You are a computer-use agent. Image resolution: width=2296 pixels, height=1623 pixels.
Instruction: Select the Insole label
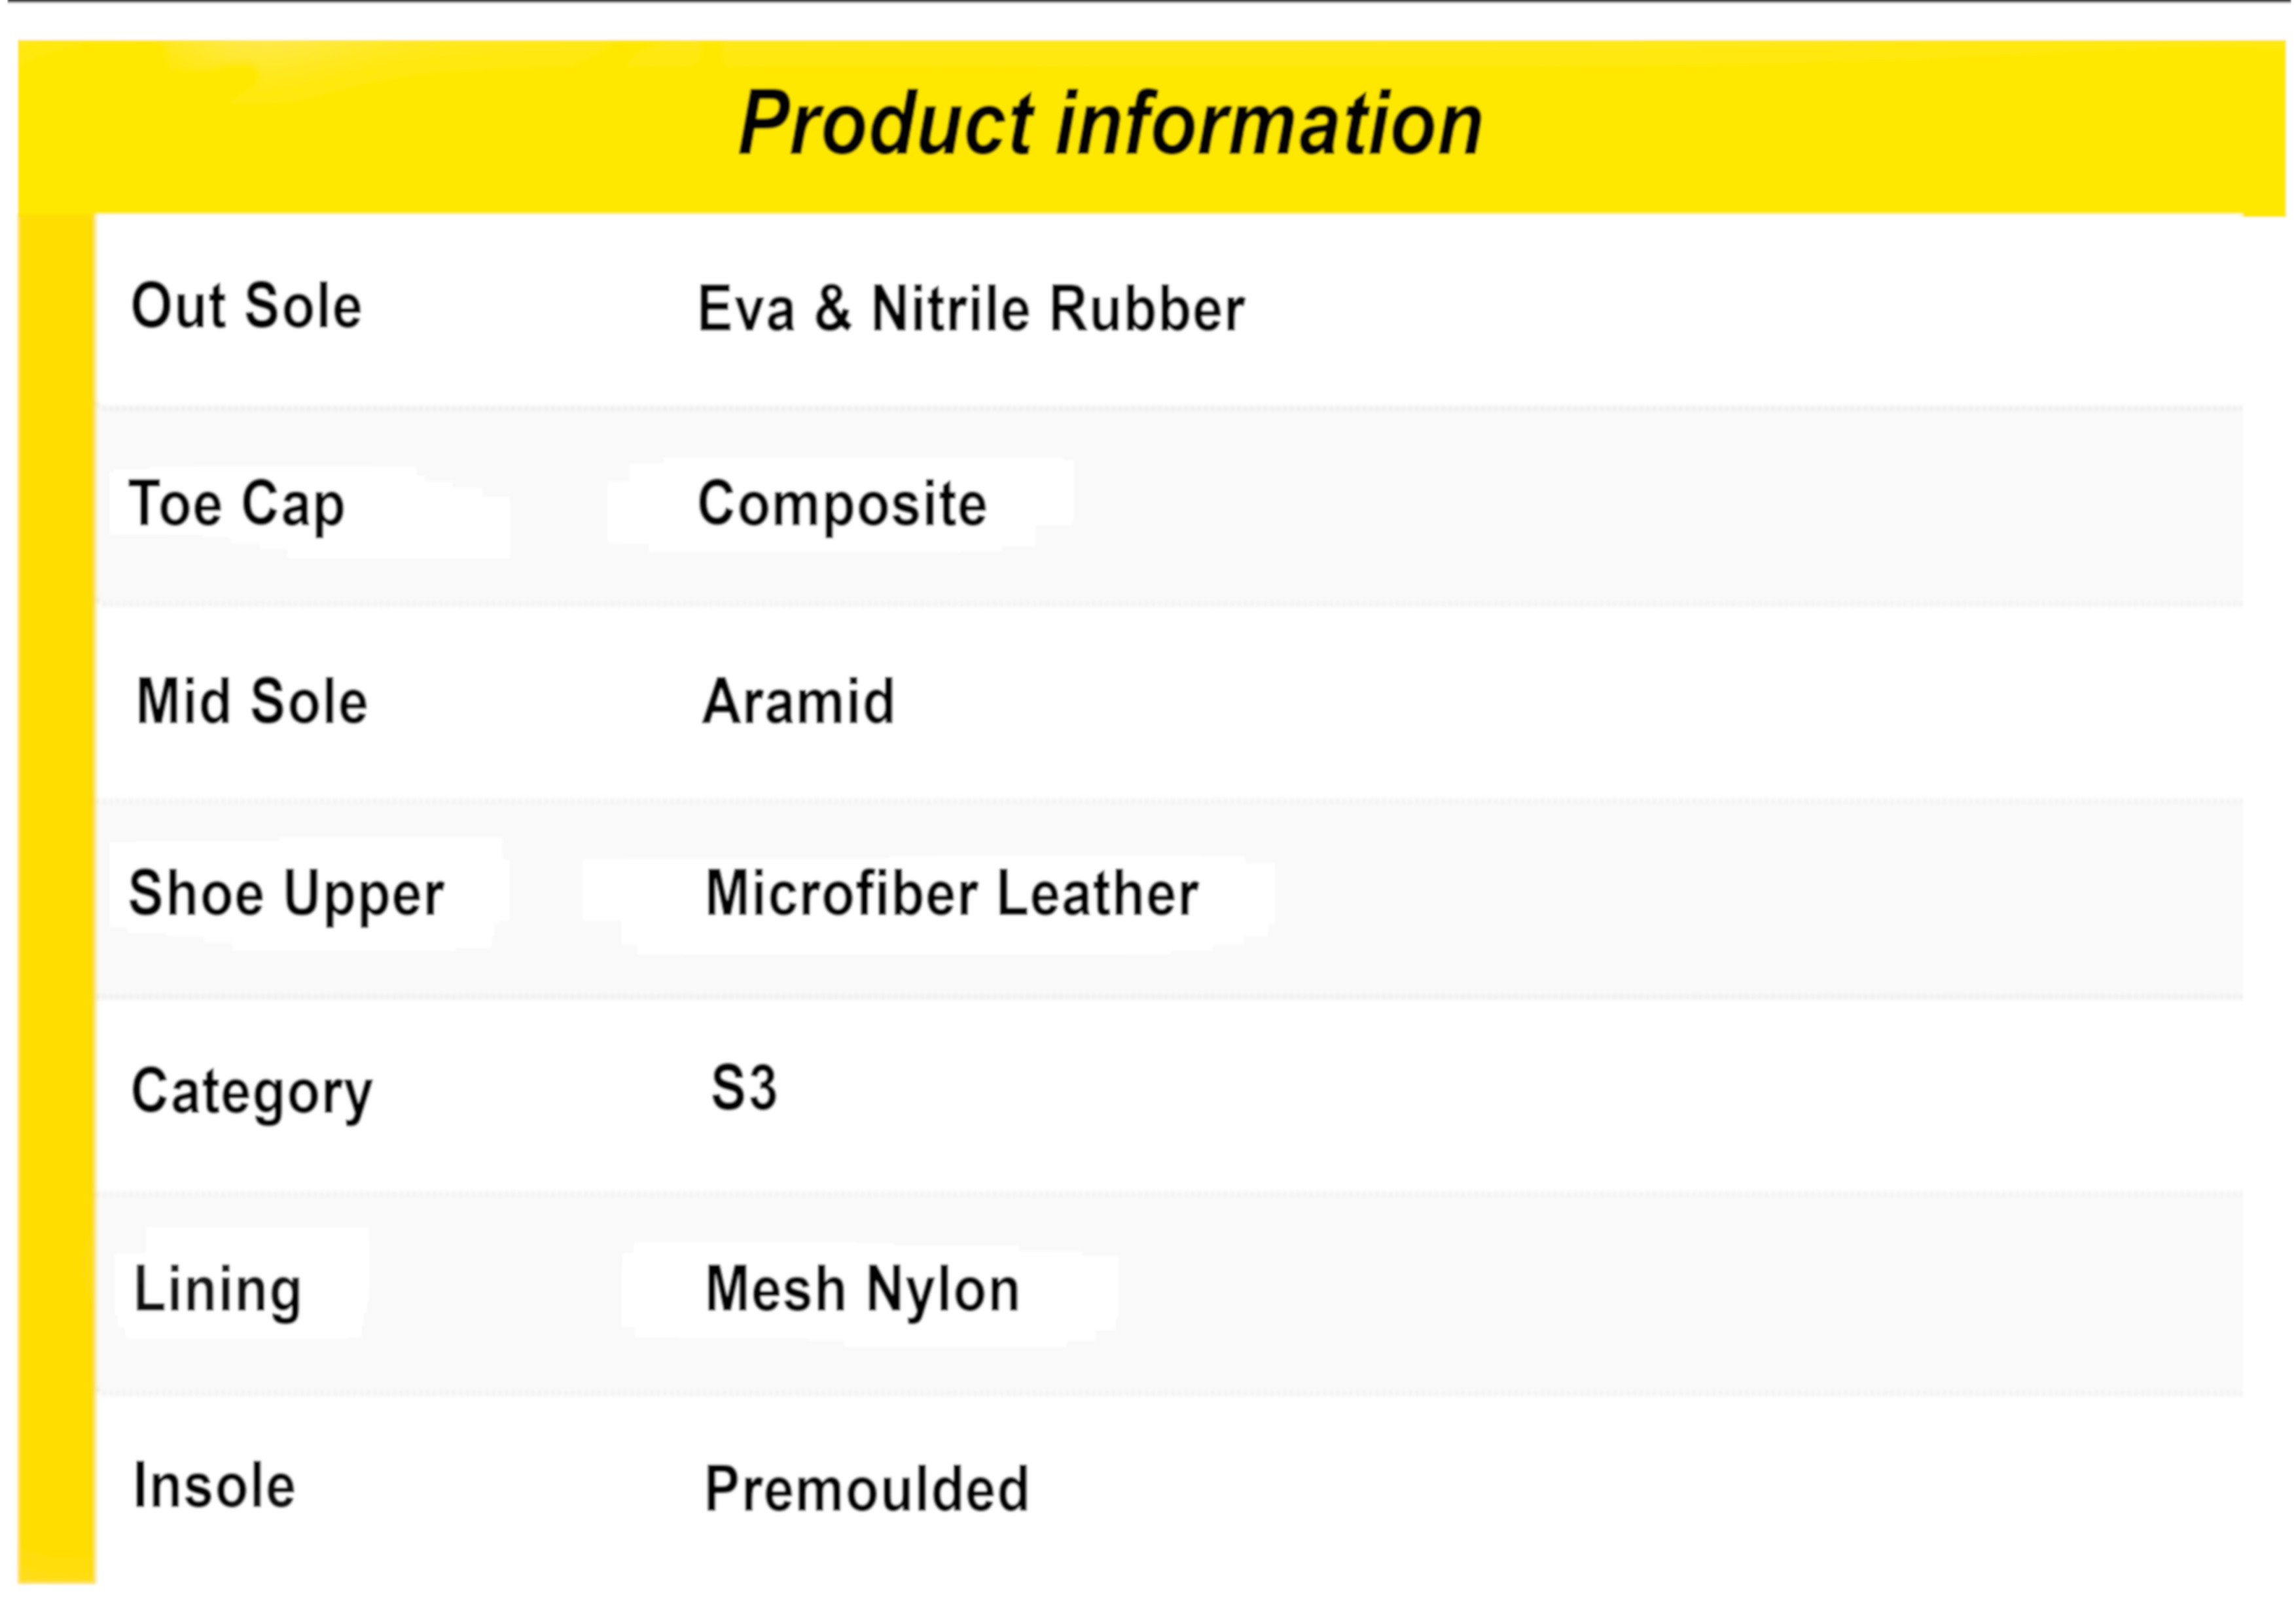tap(214, 1486)
